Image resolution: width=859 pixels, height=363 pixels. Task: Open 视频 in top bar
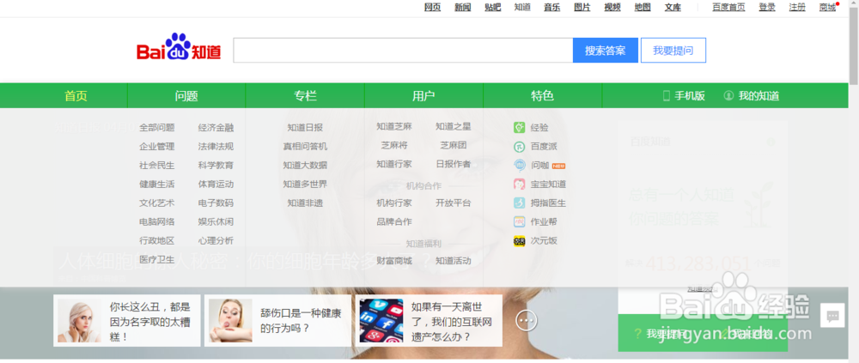click(612, 7)
